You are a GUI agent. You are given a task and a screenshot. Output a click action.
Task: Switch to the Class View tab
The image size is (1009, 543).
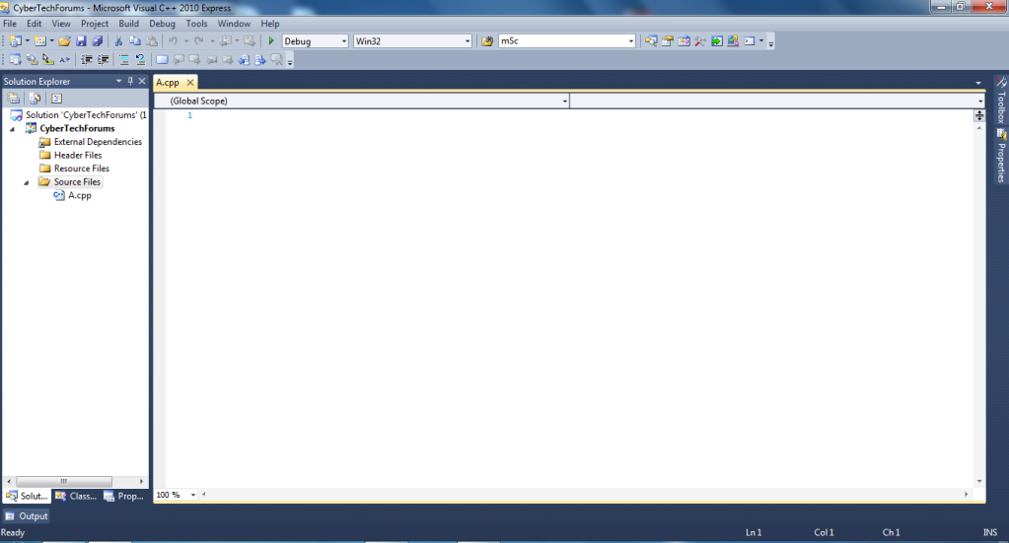point(77,496)
